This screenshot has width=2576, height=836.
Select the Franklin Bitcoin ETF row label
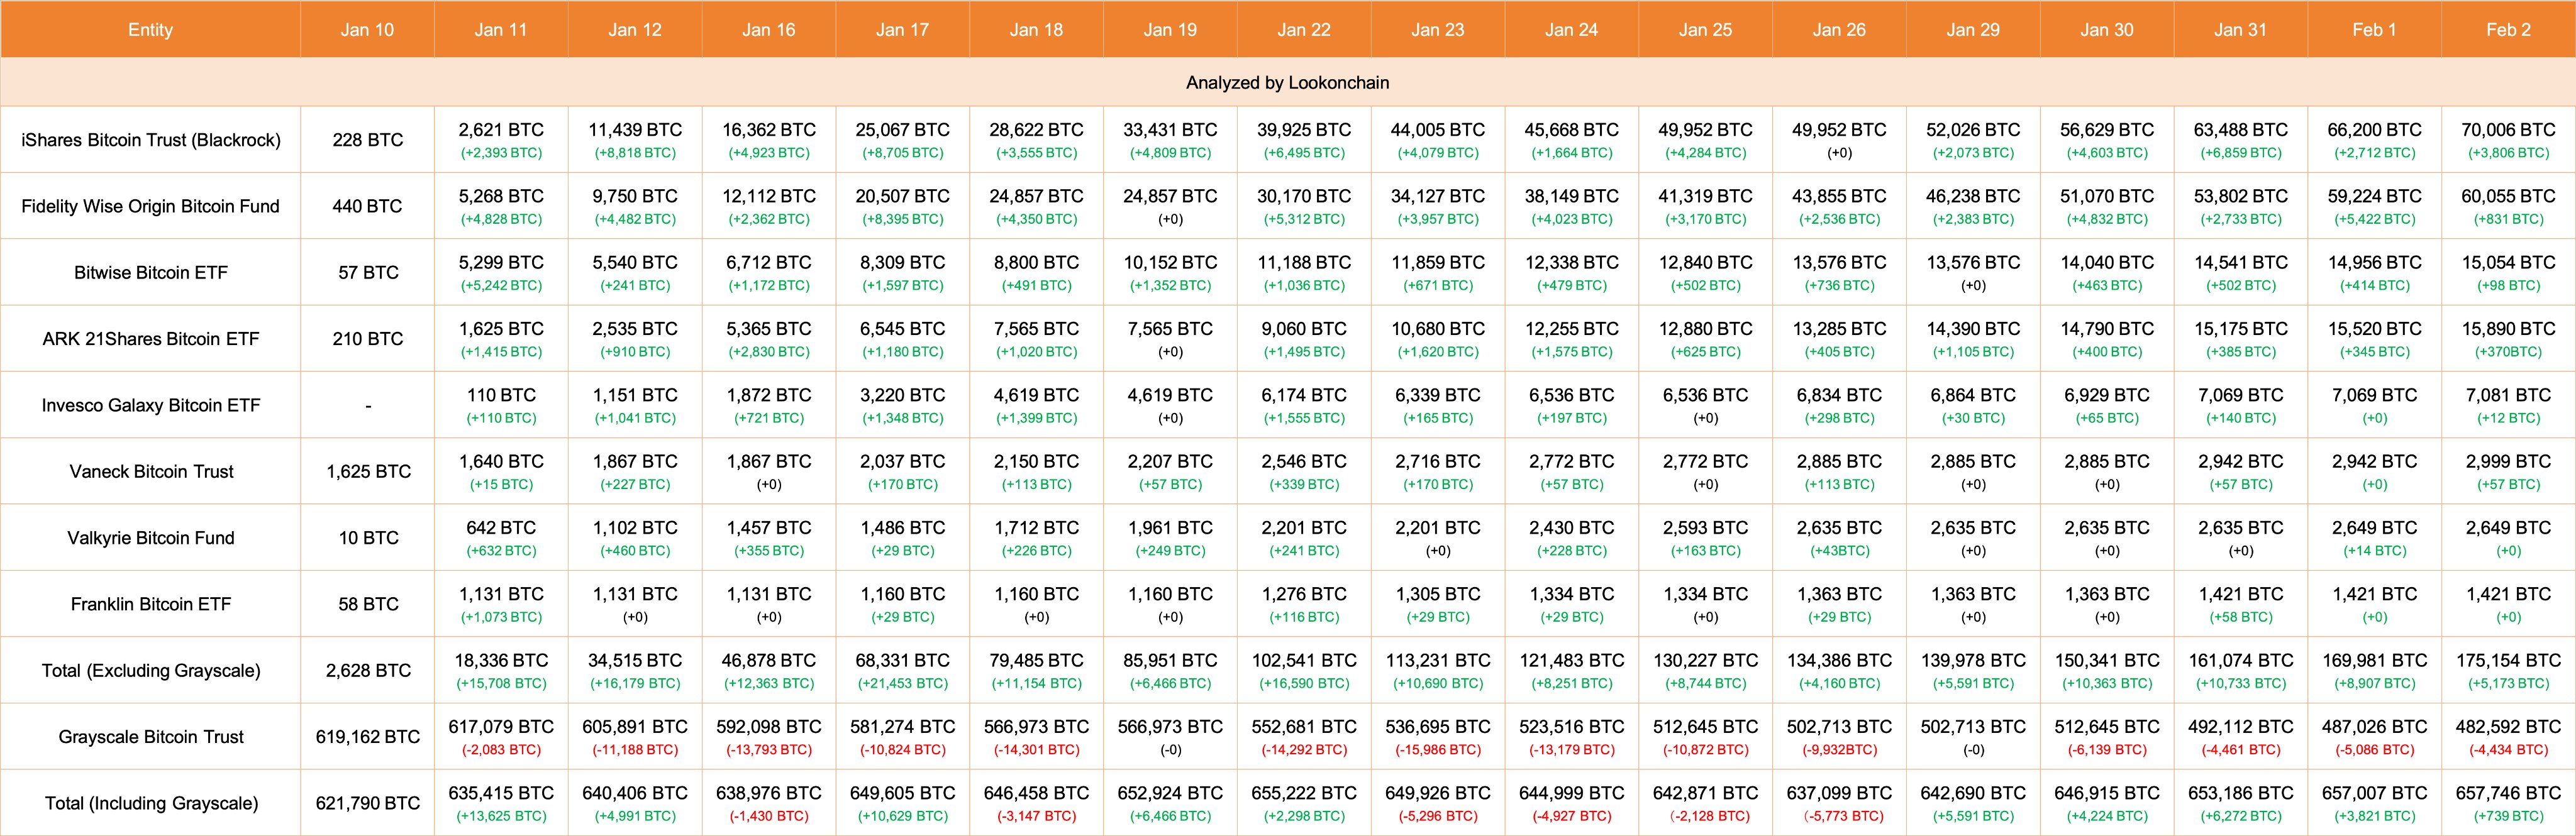150,604
